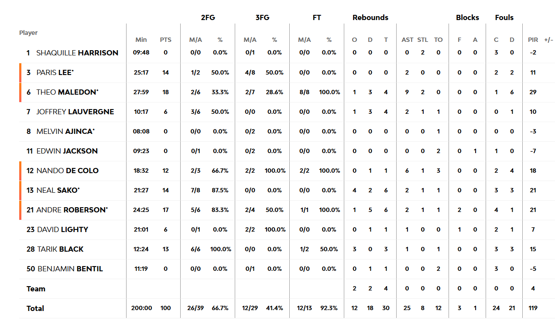Select the STL column header
The image size is (555, 328).
pos(423,40)
